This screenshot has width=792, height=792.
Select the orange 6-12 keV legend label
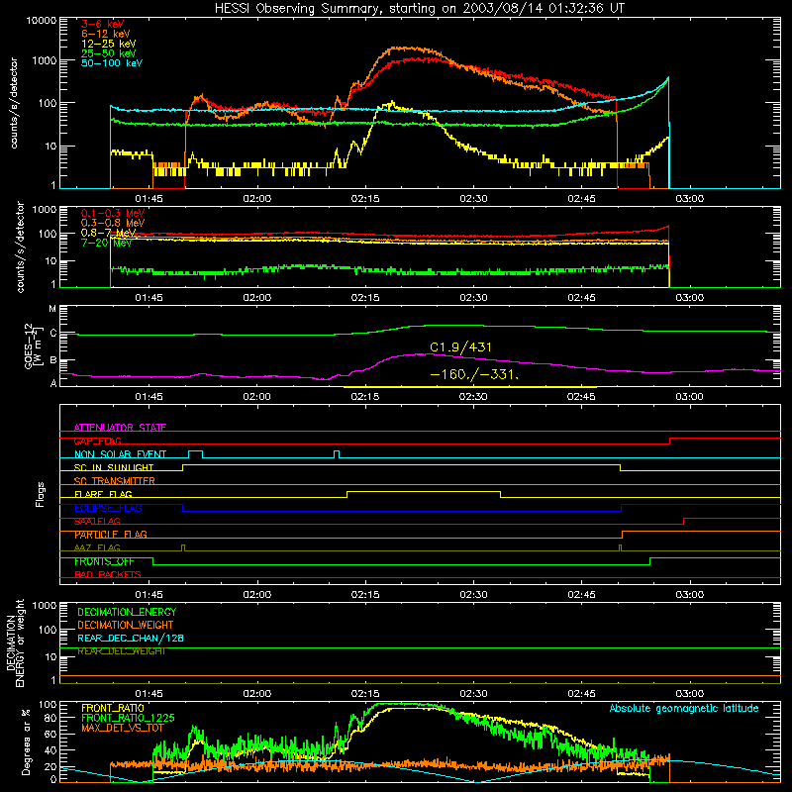pyautogui.click(x=106, y=34)
